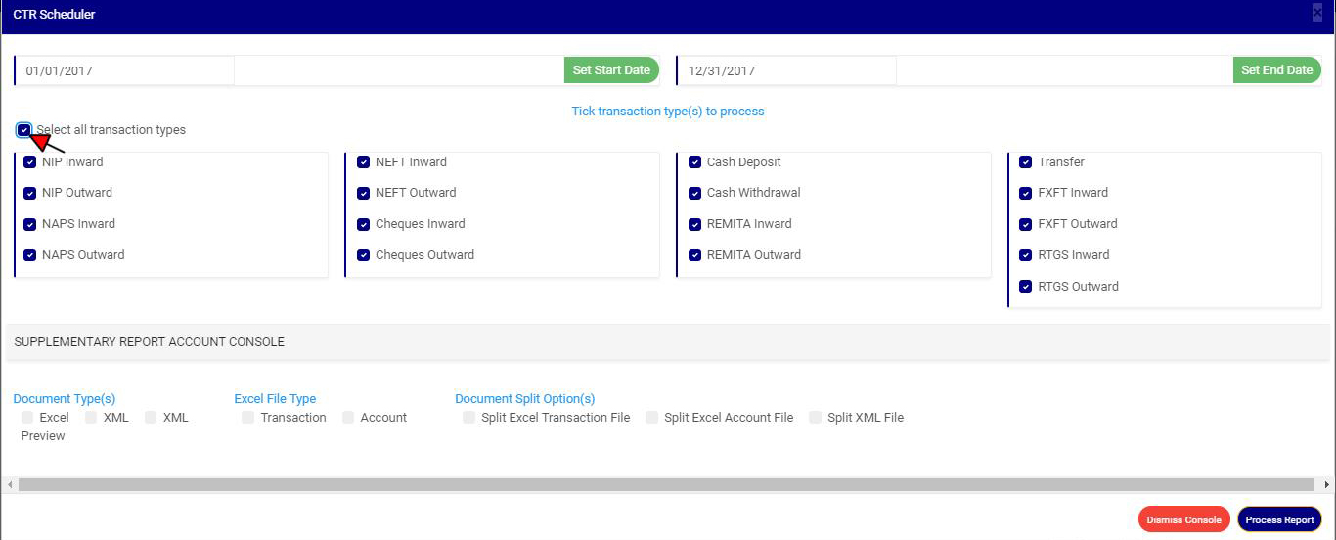This screenshot has width=1336, height=540.
Task: Close the CTR Scheduler dialog
Action: pos(1317,13)
